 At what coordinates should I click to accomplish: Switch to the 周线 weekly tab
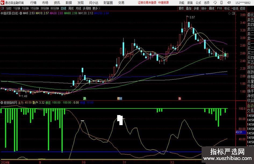point(71,8)
